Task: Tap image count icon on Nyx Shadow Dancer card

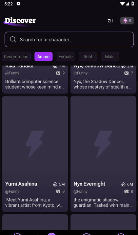Action: [126, 73]
